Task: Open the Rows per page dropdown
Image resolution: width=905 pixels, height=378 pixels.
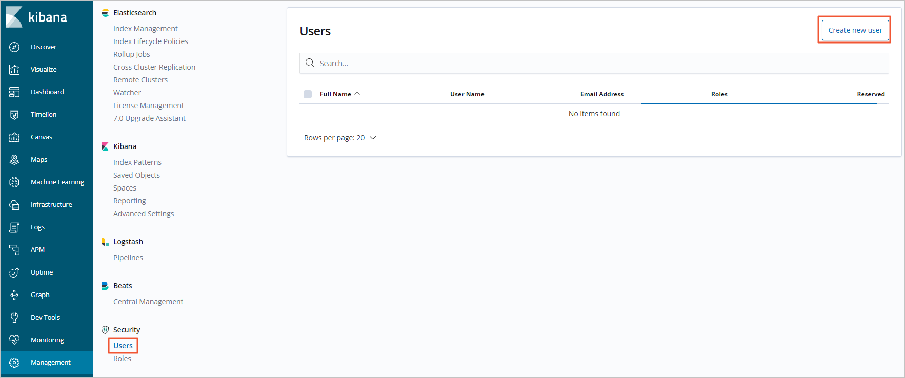Action: click(x=340, y=138)
